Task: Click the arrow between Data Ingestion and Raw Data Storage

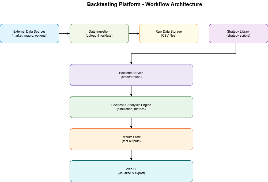Action: (134, 33)
